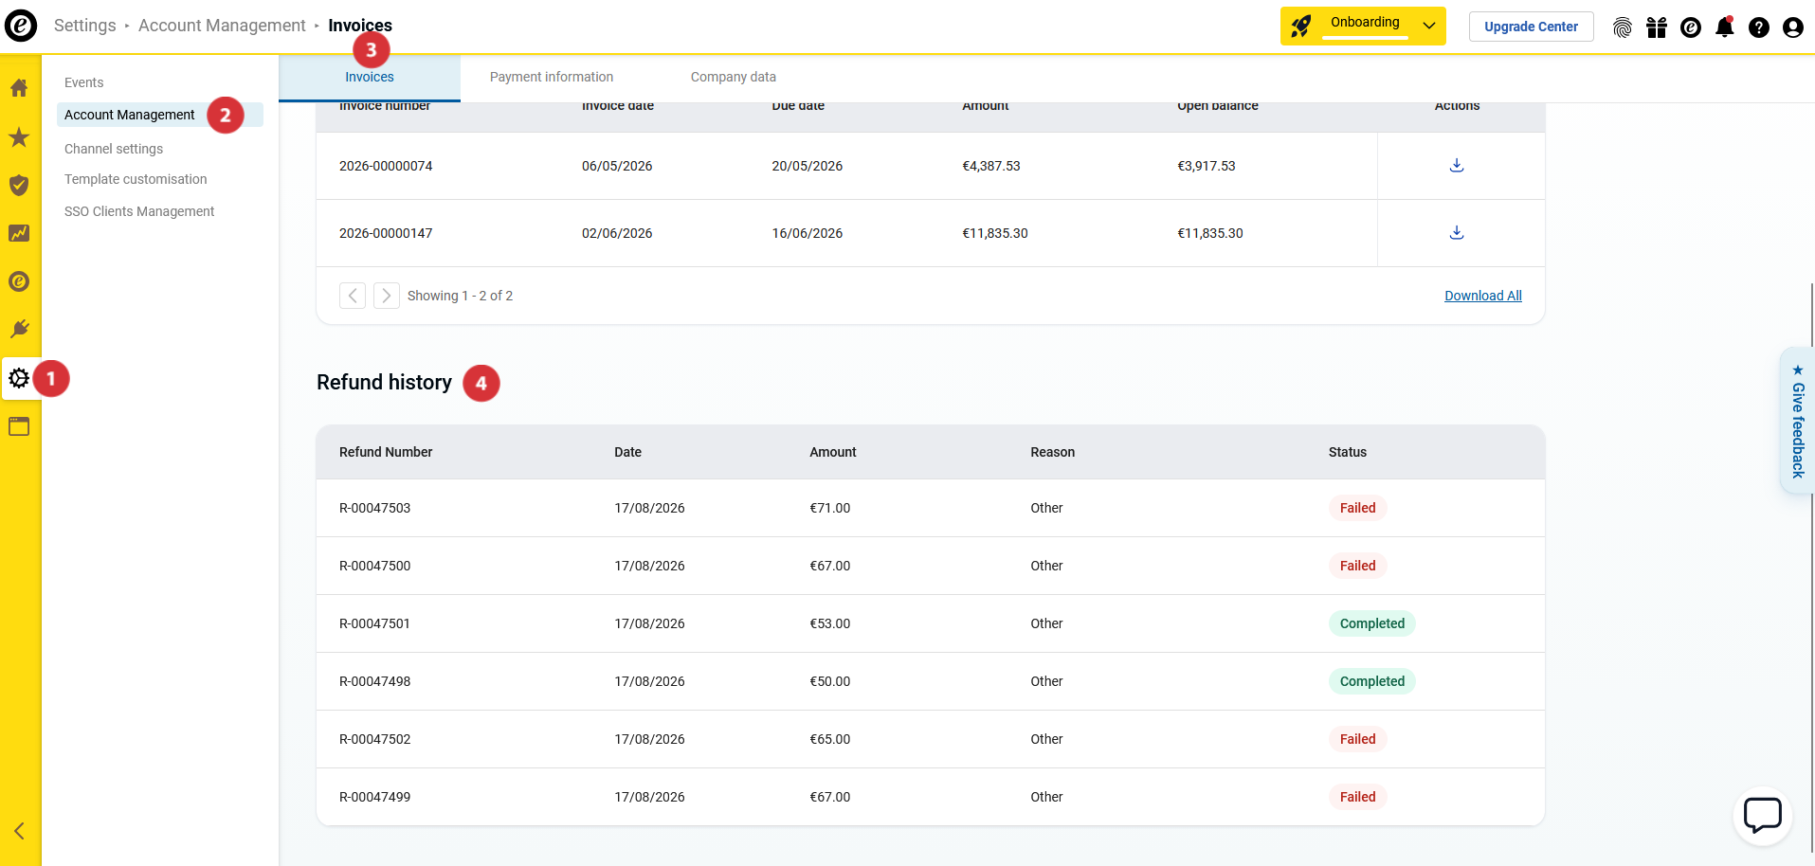1815x866 pixels.
Task: Open the star favorites sidebar icon
Action: click(x=19, y=137)
